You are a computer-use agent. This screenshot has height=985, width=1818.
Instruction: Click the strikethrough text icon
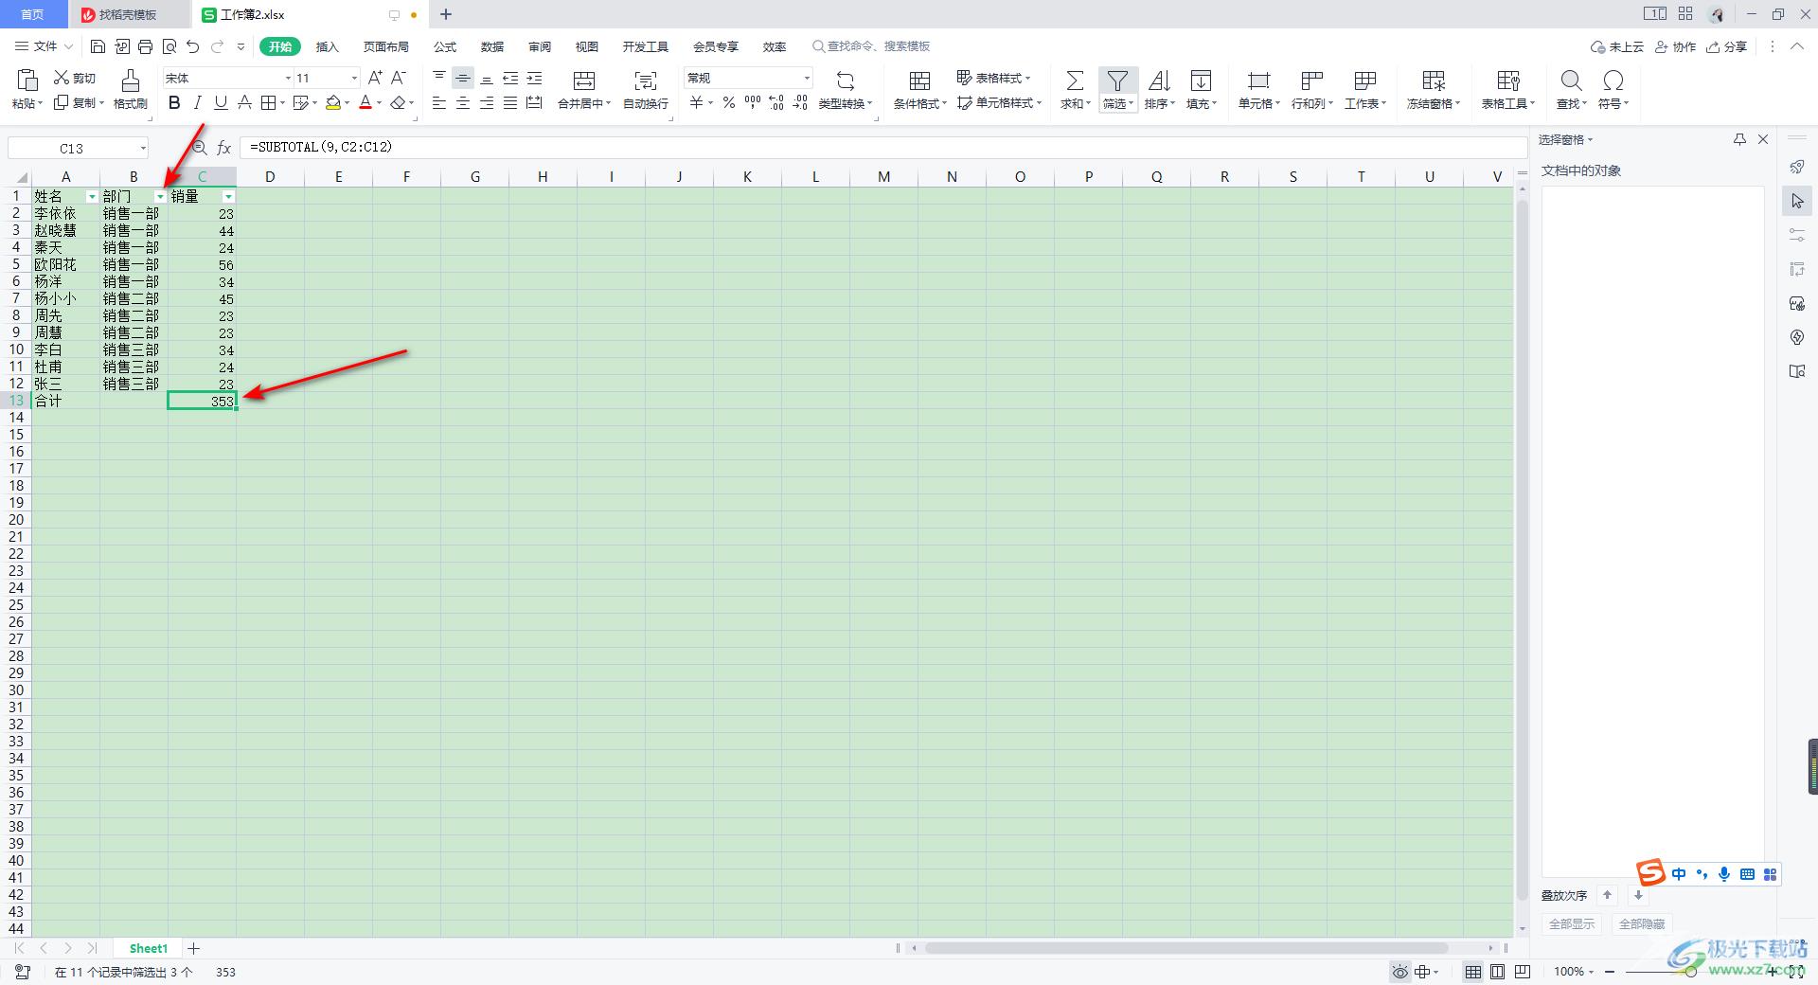[244, 102]
